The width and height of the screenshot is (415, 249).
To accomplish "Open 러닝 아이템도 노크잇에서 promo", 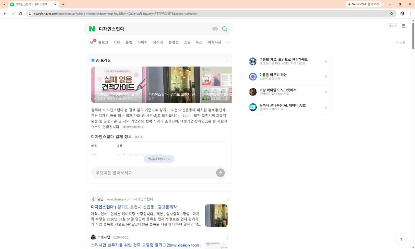I will (x=288, y=92).
